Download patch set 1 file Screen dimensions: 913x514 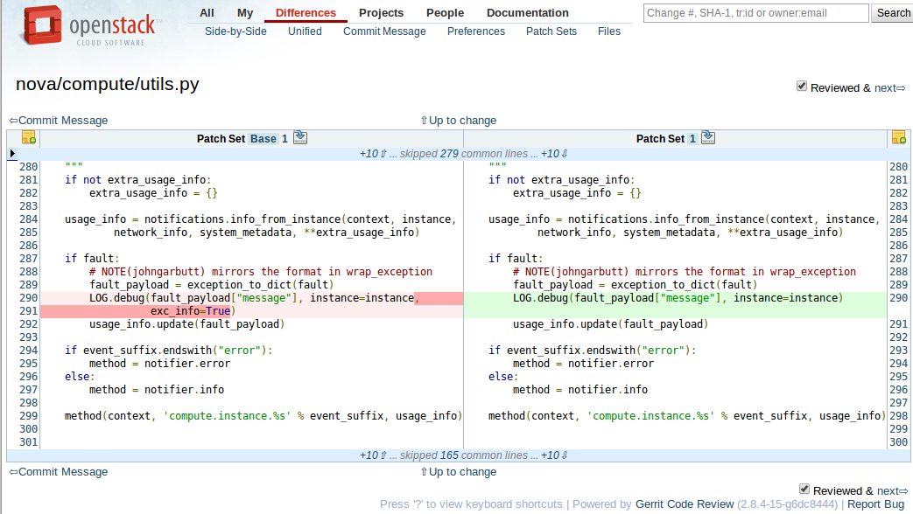click(x=708, y=137)
